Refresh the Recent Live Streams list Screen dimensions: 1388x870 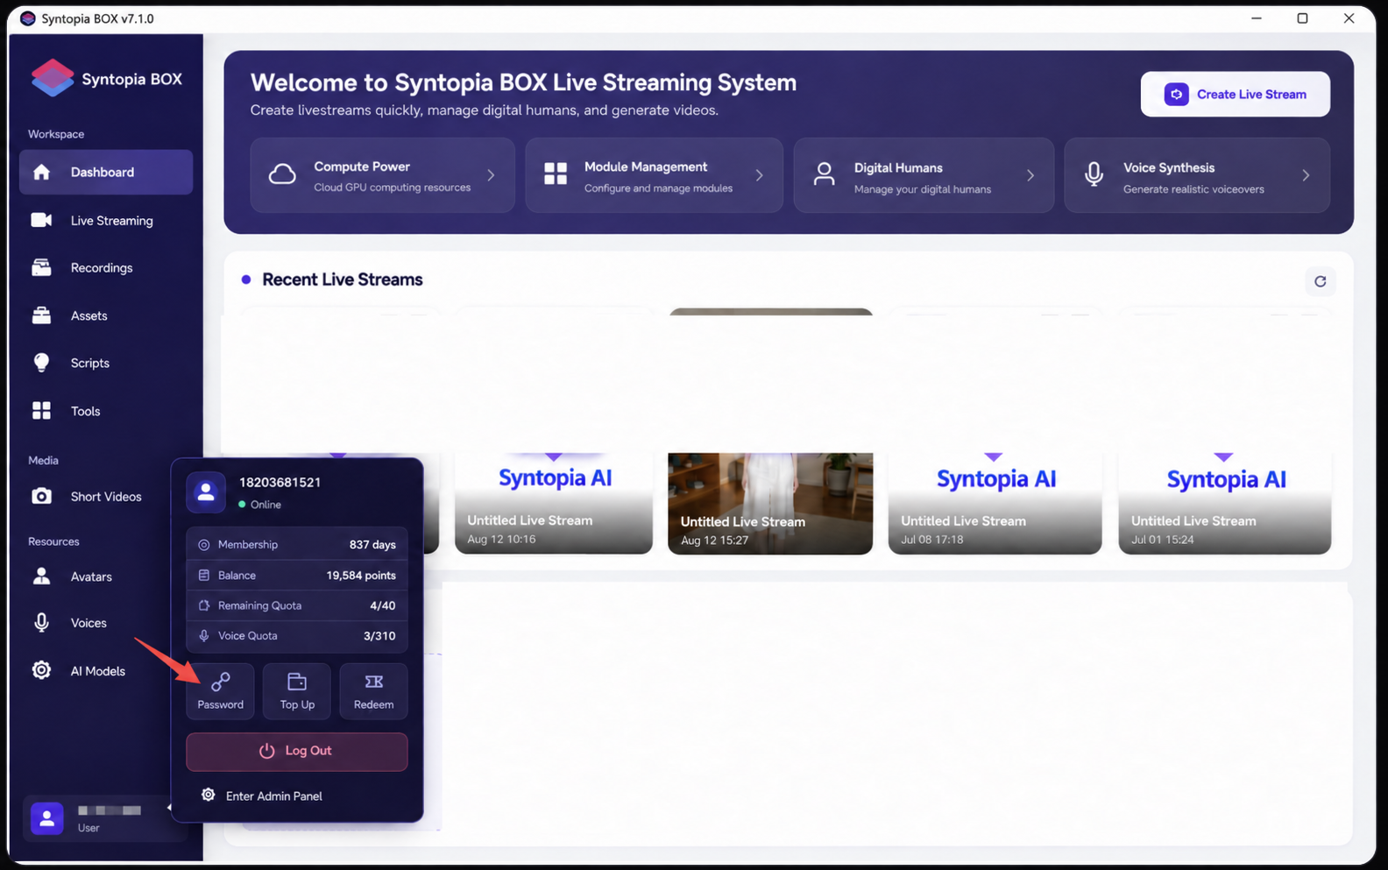point(1321,281)
